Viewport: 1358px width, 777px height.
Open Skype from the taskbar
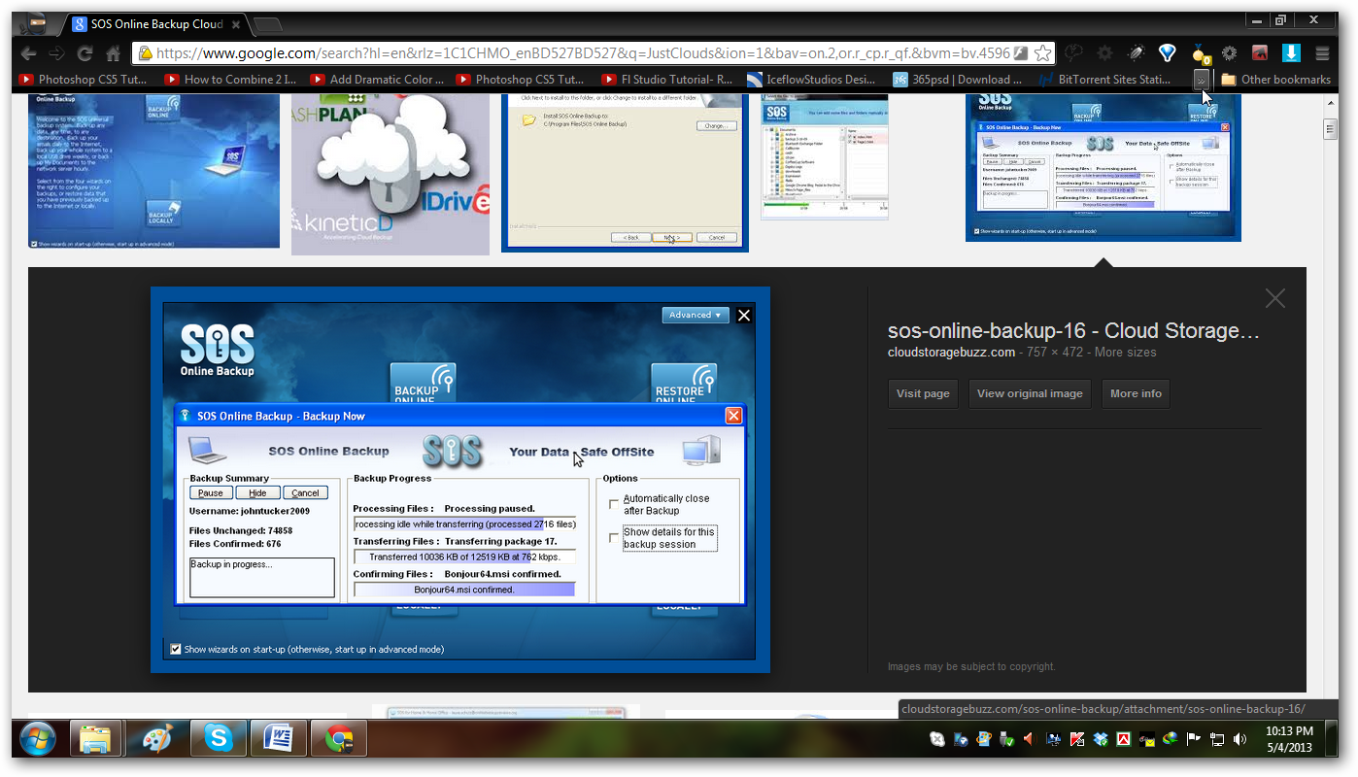pos(219,739)
